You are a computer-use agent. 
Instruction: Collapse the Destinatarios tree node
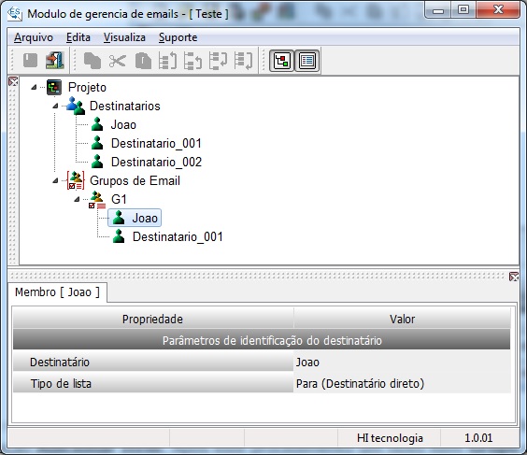tap(55, 107)
